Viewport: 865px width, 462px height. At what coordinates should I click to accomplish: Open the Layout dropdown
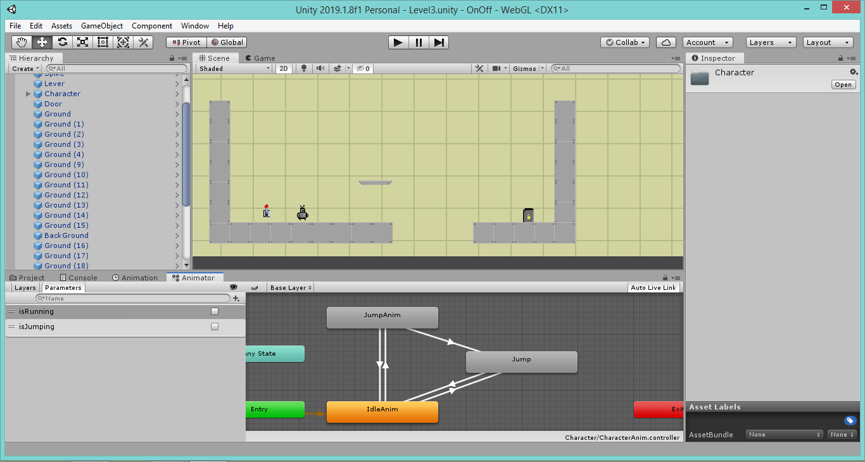pyautogui.click(x=828, y=42)
